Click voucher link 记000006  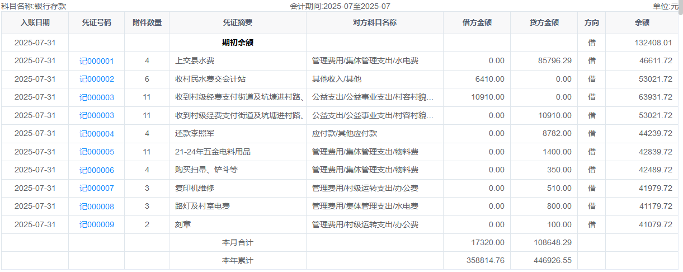coord(96,170)
